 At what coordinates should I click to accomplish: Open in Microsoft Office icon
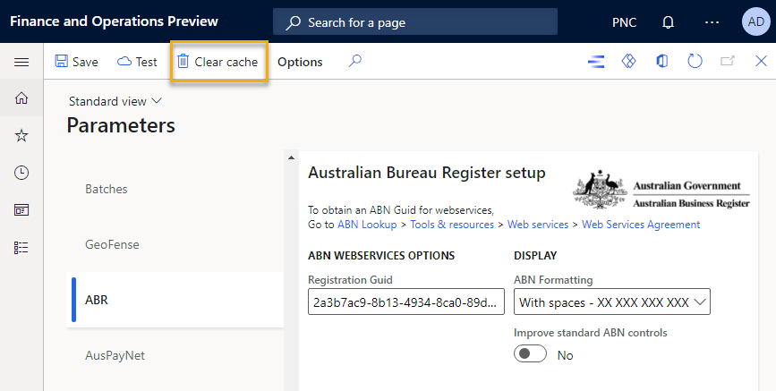point(661,61)
